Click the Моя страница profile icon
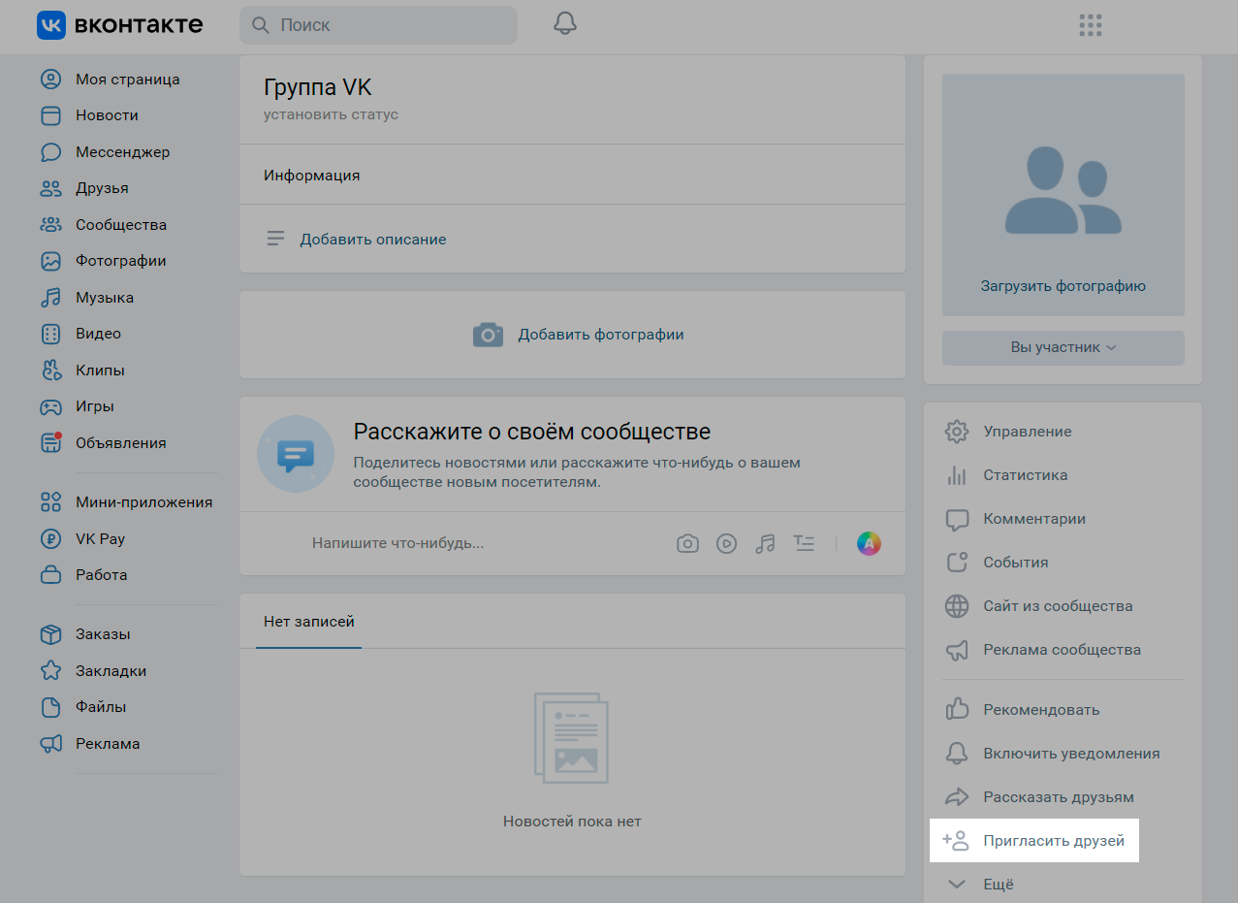The width and height of the screenshot is (1238, 903). pyautogui.click(x=50, y=80)
